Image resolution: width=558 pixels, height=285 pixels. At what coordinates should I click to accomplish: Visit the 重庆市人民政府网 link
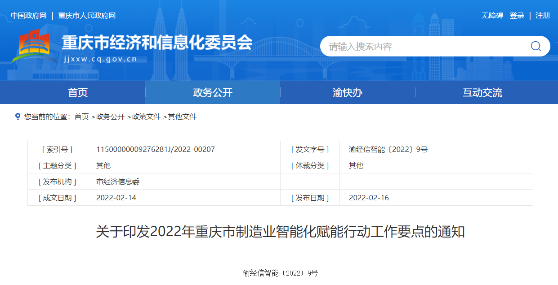click(x=87, y=16)
